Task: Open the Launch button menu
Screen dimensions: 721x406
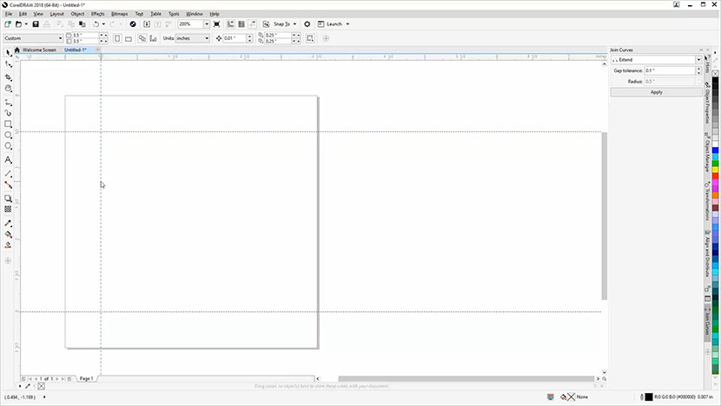Action: [348, 24]
